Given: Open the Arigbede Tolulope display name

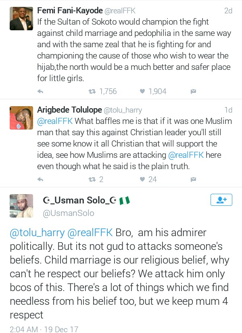Looking at the screenshot, I should point(69,110).
